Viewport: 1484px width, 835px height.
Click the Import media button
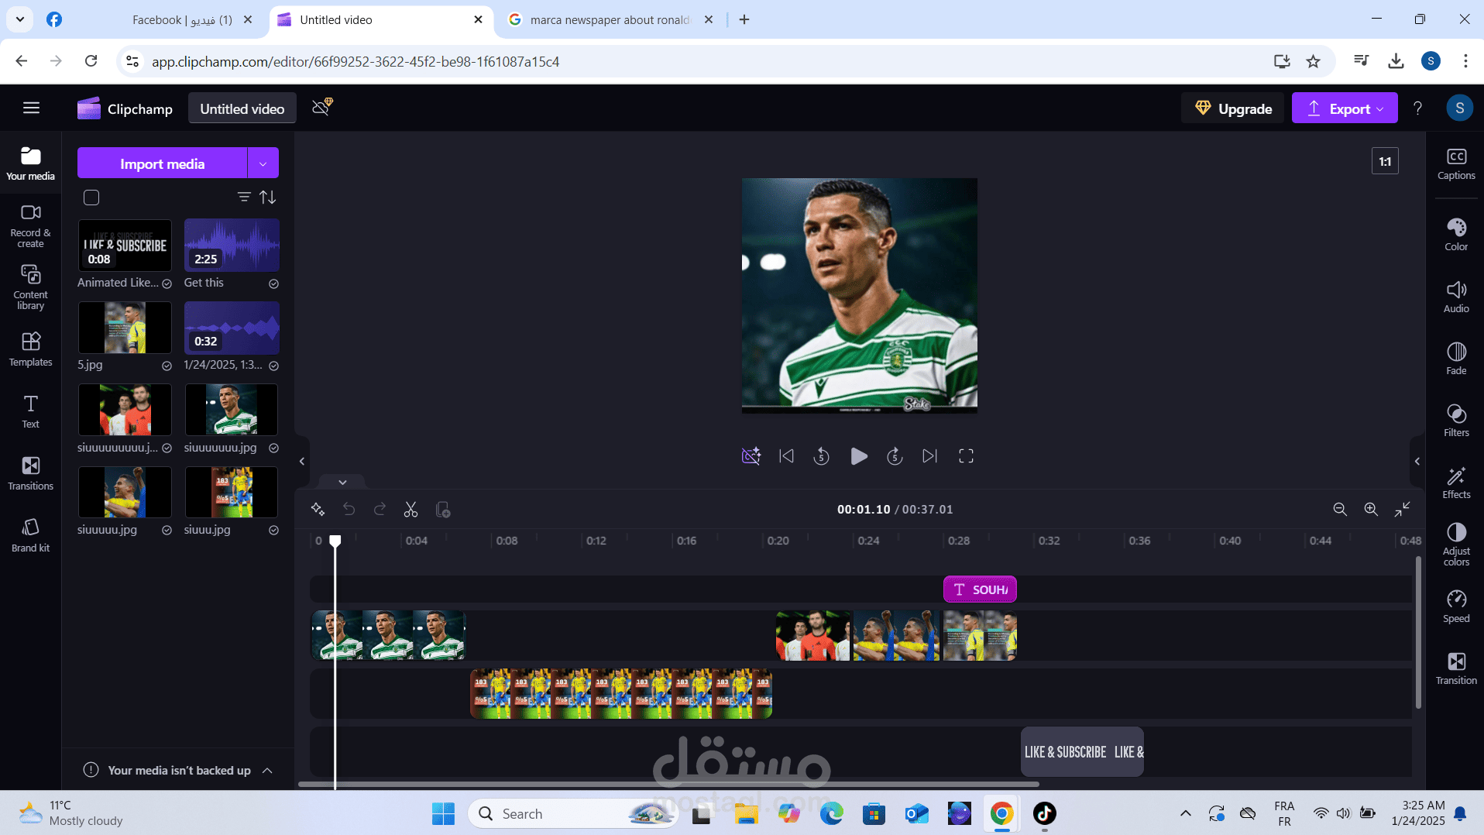(x=162, y=163)
